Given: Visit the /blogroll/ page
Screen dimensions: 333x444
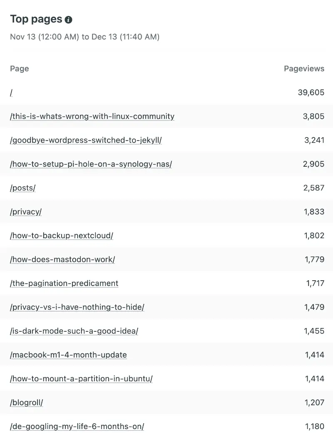Looking at the screenshot, I should (x=26, y=402).
